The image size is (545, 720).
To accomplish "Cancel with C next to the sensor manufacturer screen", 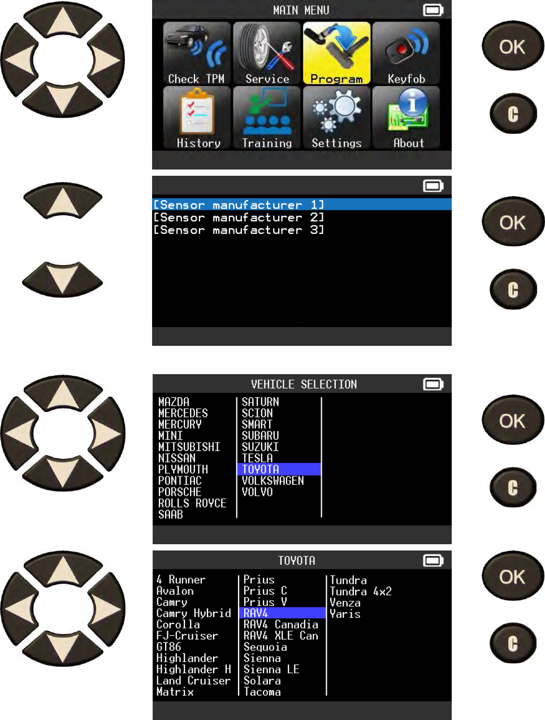I will click(x=513, y=290).
